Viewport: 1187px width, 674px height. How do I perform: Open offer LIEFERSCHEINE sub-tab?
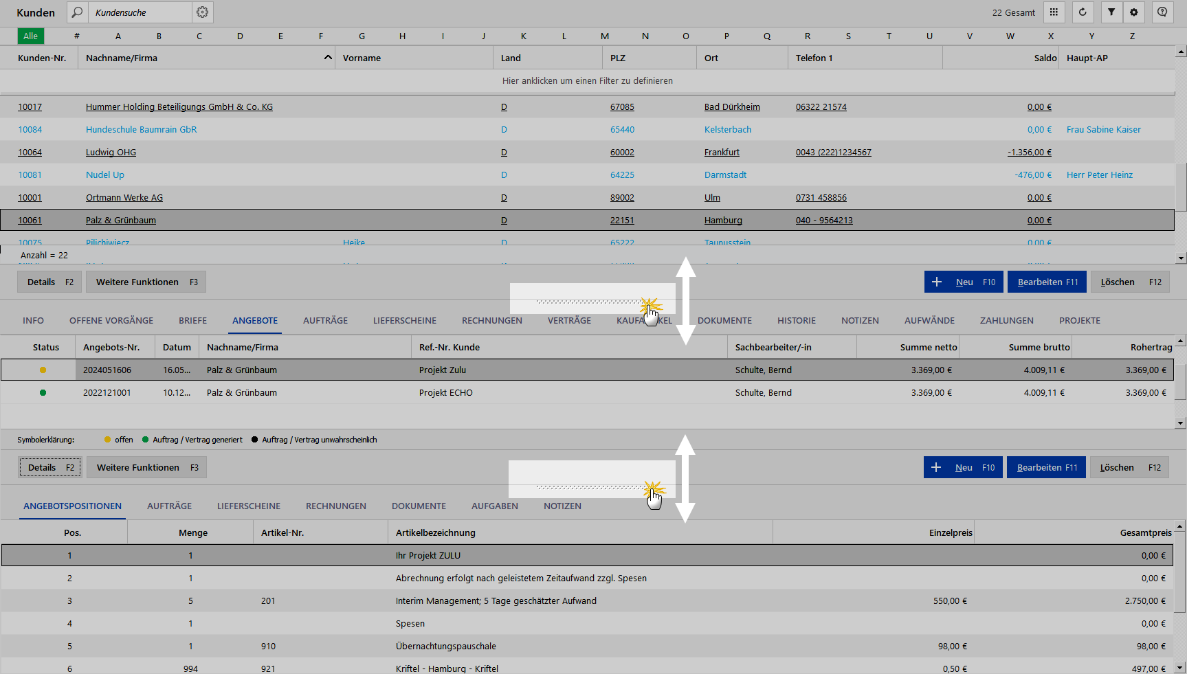249,506
